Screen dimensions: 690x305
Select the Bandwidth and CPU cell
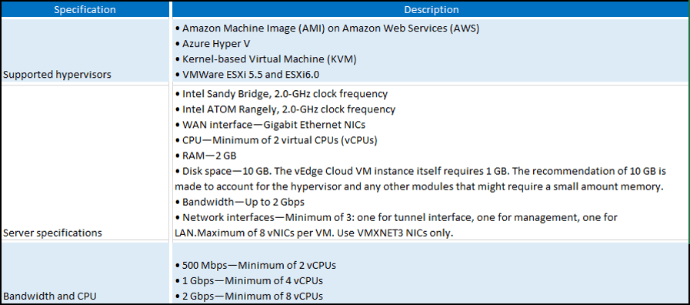pyautogui.click(x=85, y=273)
